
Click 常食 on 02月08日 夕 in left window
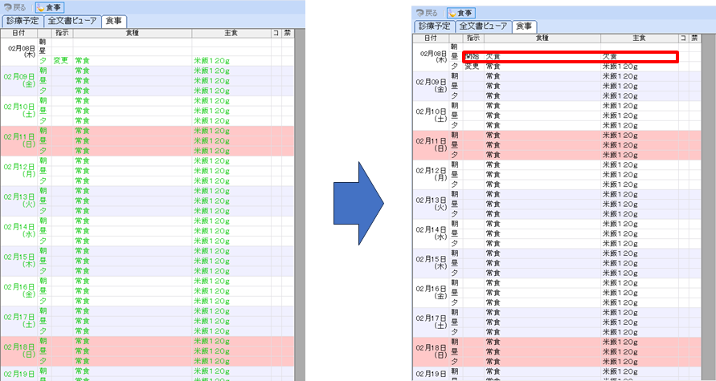click(82, 61)
